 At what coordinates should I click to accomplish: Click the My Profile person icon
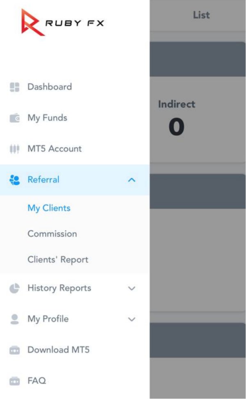(15, 319)
